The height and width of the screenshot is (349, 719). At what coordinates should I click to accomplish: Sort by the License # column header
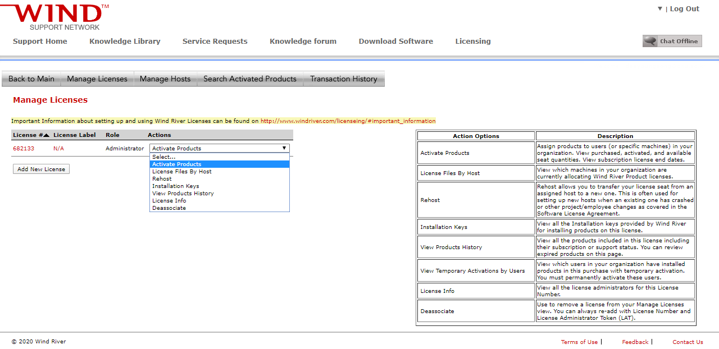pyautogui.click(x=31, y=135)
